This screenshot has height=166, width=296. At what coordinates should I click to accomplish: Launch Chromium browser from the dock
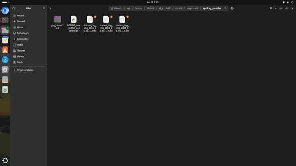coord(5,10)
